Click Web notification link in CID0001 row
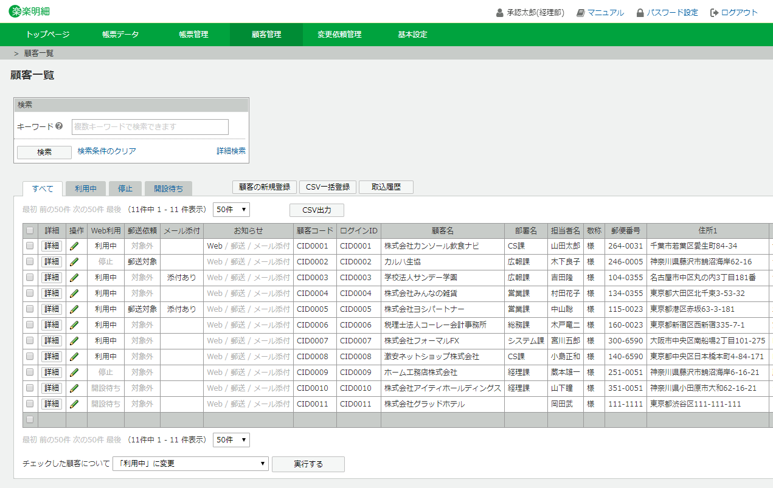The height and width of the screenshot is (488, 773). [215, 246]
